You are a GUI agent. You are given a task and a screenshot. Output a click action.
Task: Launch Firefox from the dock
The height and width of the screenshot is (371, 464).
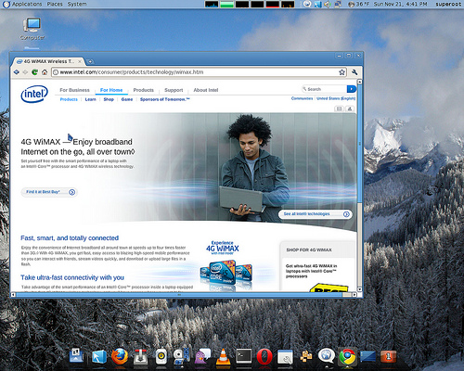pos(120,356)
